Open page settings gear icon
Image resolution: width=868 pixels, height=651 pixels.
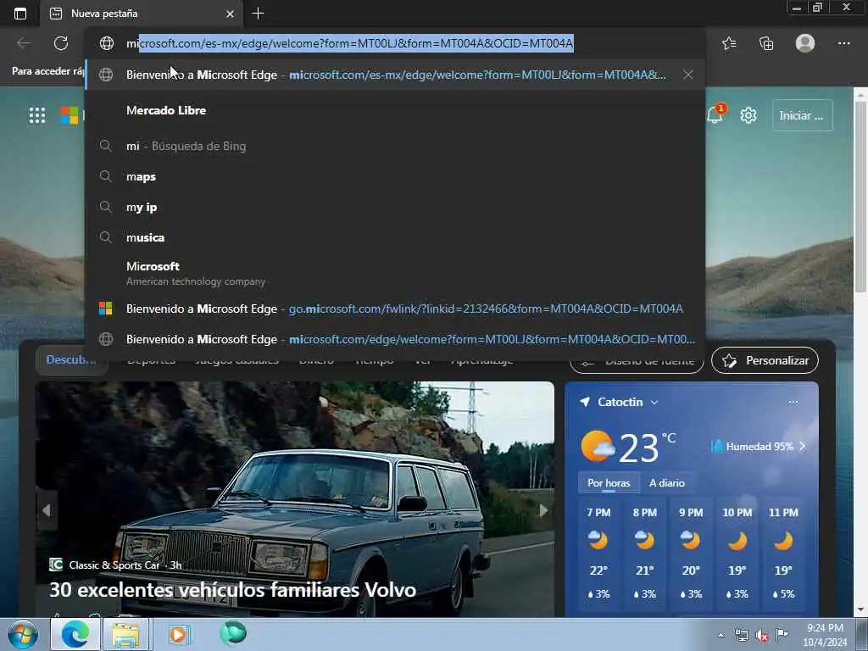[x=748, y=115]
